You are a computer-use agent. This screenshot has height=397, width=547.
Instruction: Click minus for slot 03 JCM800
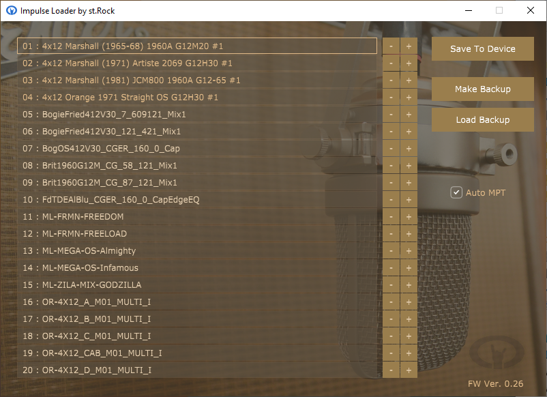coord(391,80)
